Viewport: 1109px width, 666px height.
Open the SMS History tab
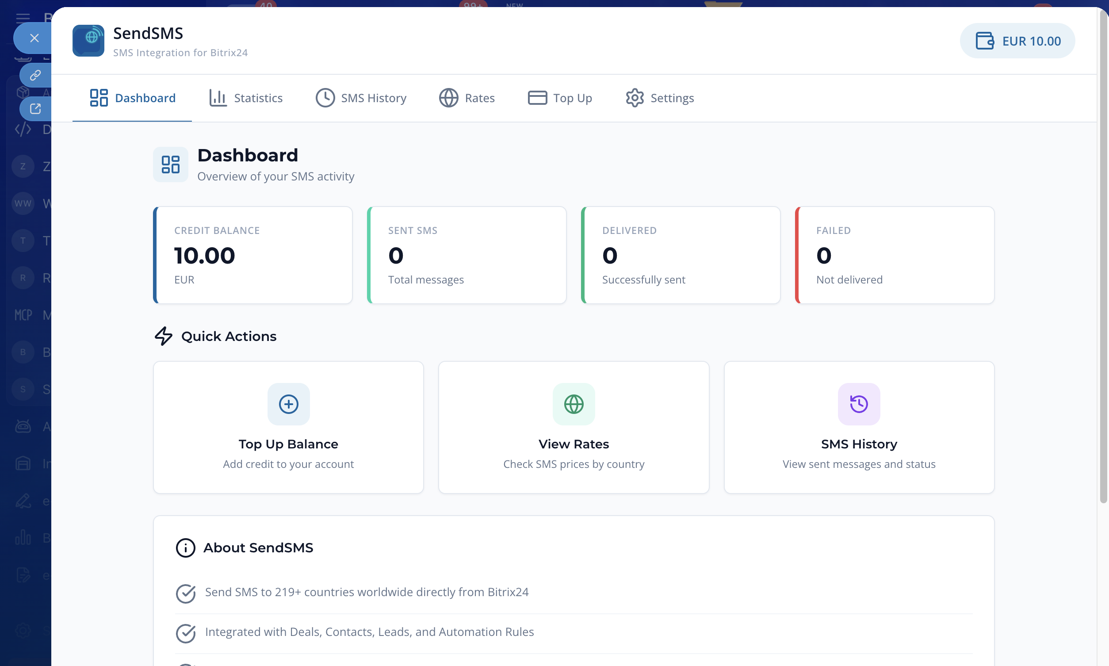point(361,98)
